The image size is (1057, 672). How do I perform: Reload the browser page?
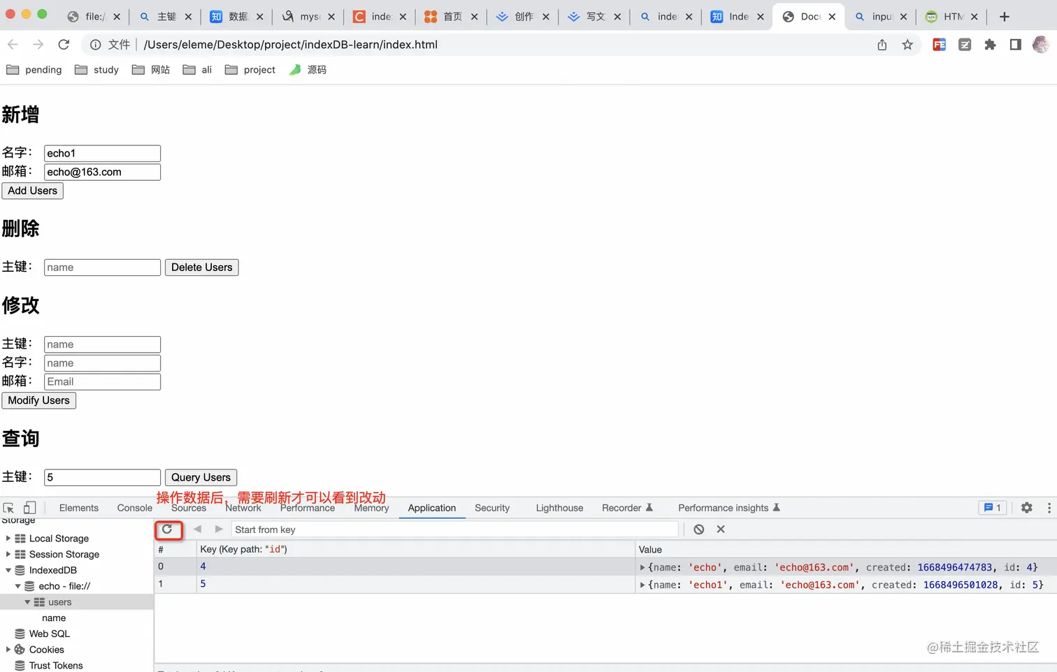[x=64, y=45]
